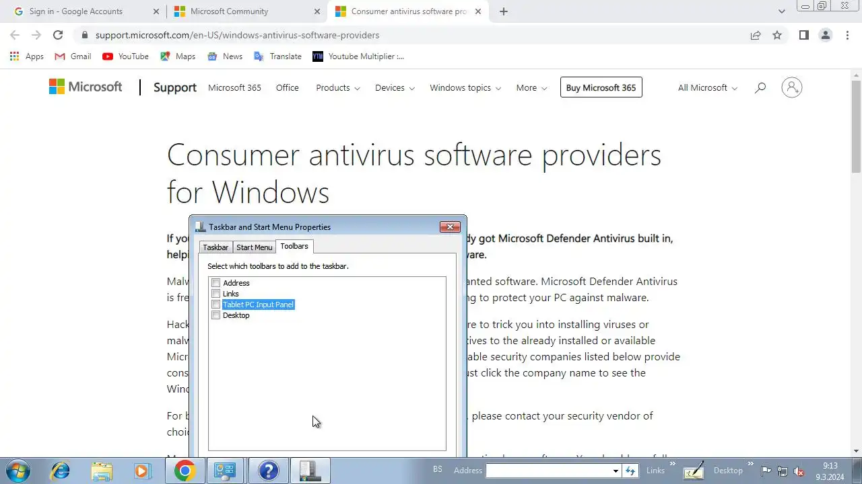Go back in Chrome
This screenshot has height=484, width=862.
point(15,35)
